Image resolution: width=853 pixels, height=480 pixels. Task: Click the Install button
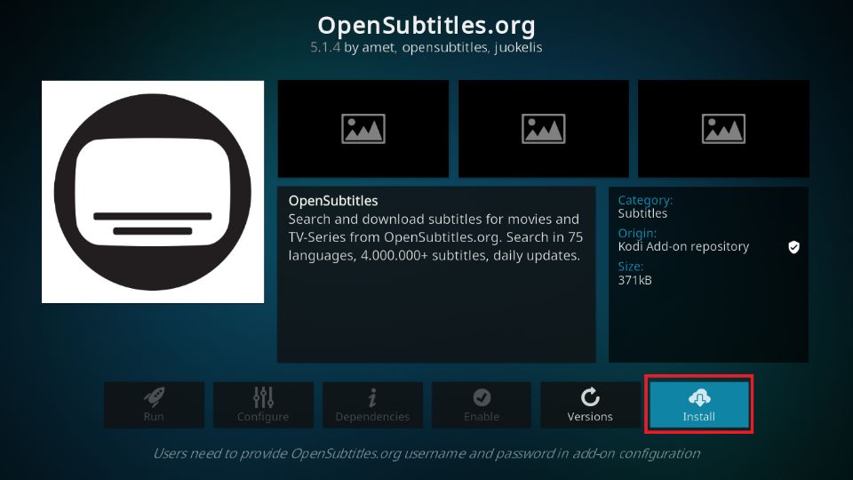(x=699, y=404)
